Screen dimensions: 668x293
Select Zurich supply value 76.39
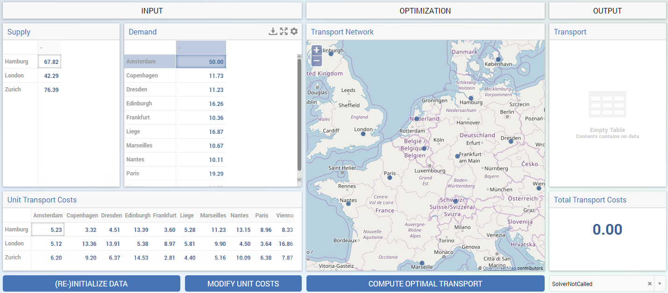tap(50, 90)
